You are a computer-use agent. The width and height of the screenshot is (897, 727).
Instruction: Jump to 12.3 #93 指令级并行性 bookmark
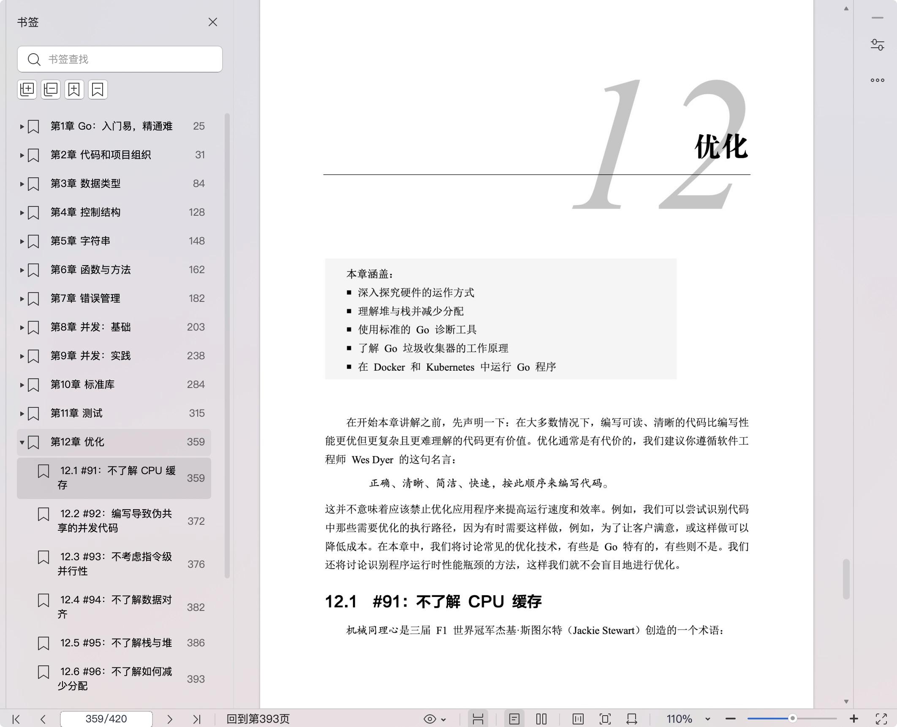click(x=114, y=564)
